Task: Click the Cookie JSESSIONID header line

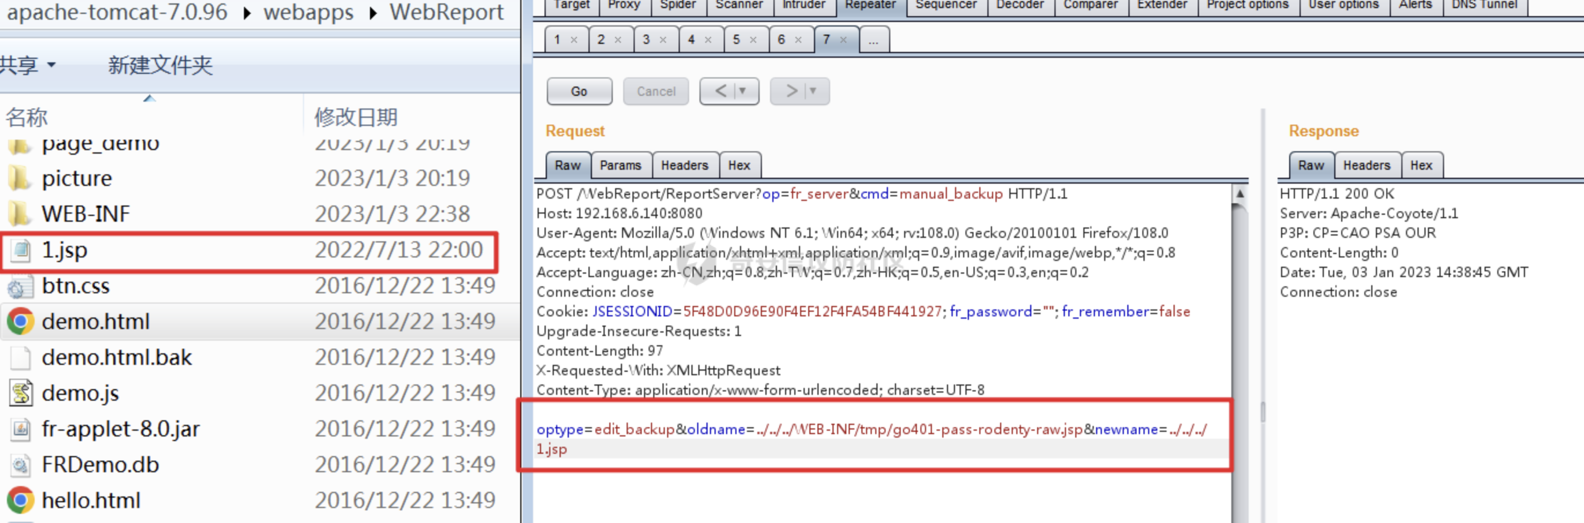Action: click(x=863, y=312)
